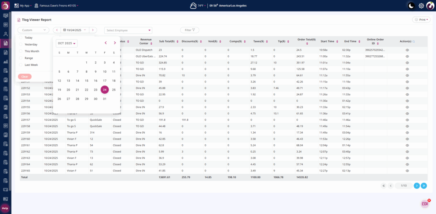
Task: Click the Clear button
Action: [25, 77]
